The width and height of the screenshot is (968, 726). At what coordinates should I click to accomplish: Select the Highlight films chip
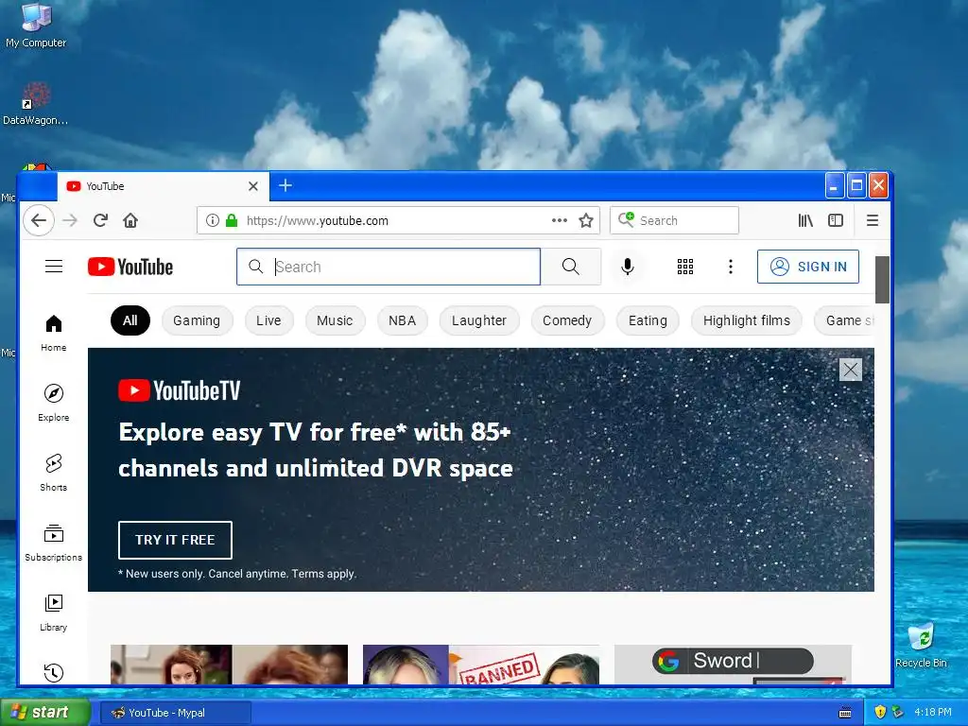747,320
